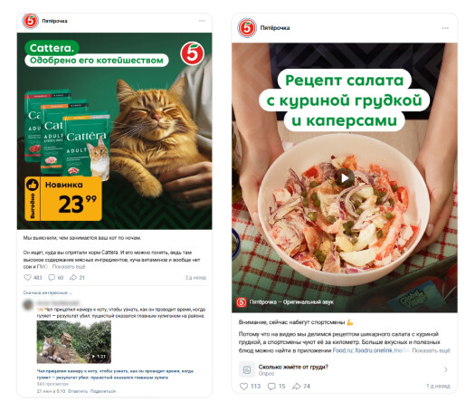Open three-dot menu on the Cattera post
The width and height of the screenshot is (475, 411).
pyautogui.click(x=202, y=21)
